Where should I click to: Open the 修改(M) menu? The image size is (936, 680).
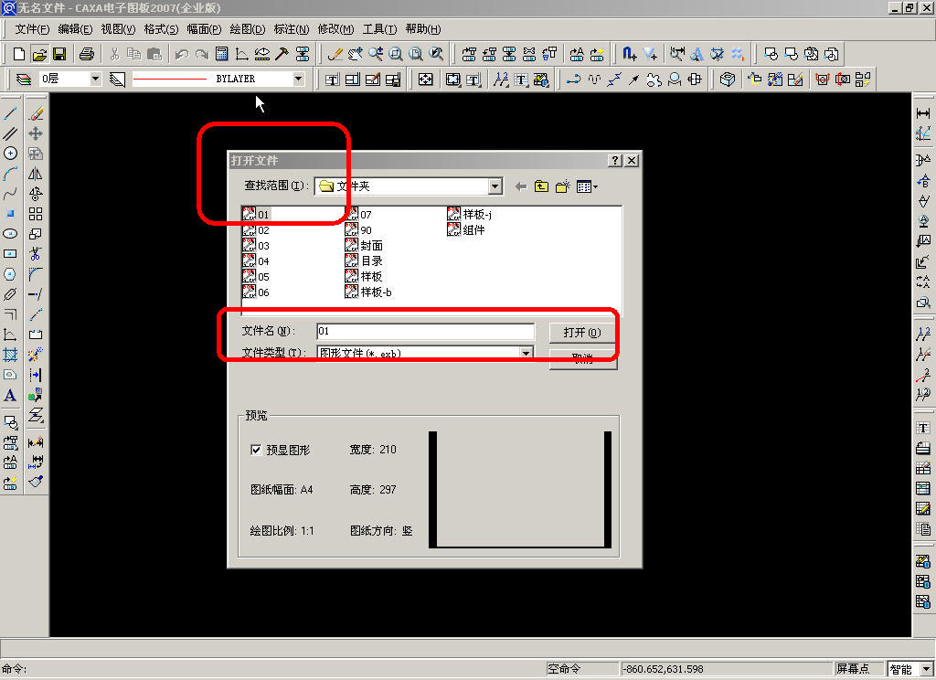[335, 29]
